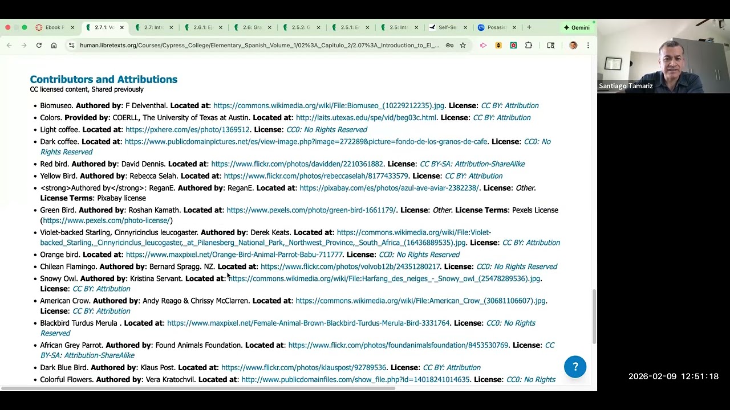Open the Red bird flickr link

coord(297,164)
